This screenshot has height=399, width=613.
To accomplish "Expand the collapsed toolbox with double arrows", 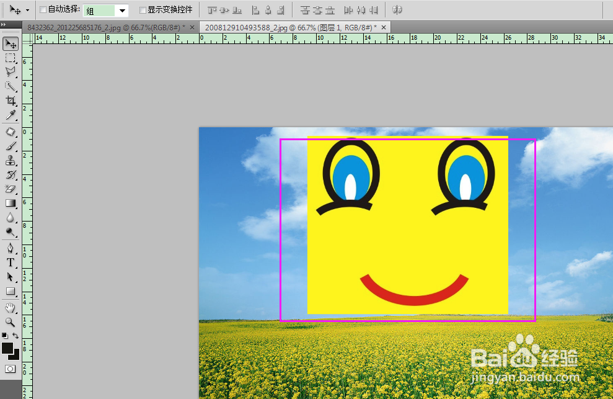I will [4, 24].
